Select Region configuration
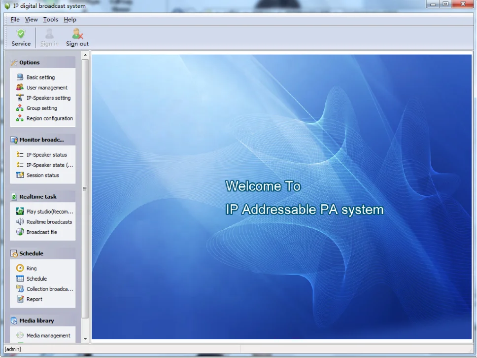 coord(49,118)
